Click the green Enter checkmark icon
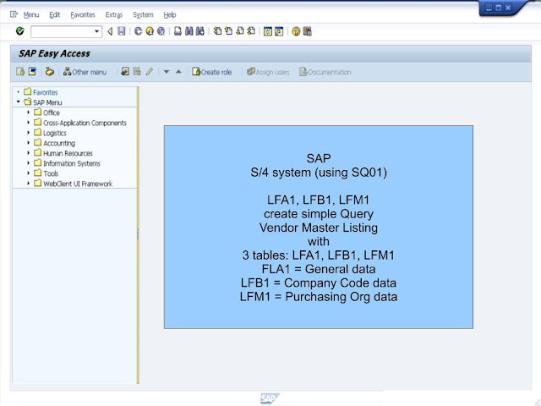541x406 pixels. (x=20, y=31)
